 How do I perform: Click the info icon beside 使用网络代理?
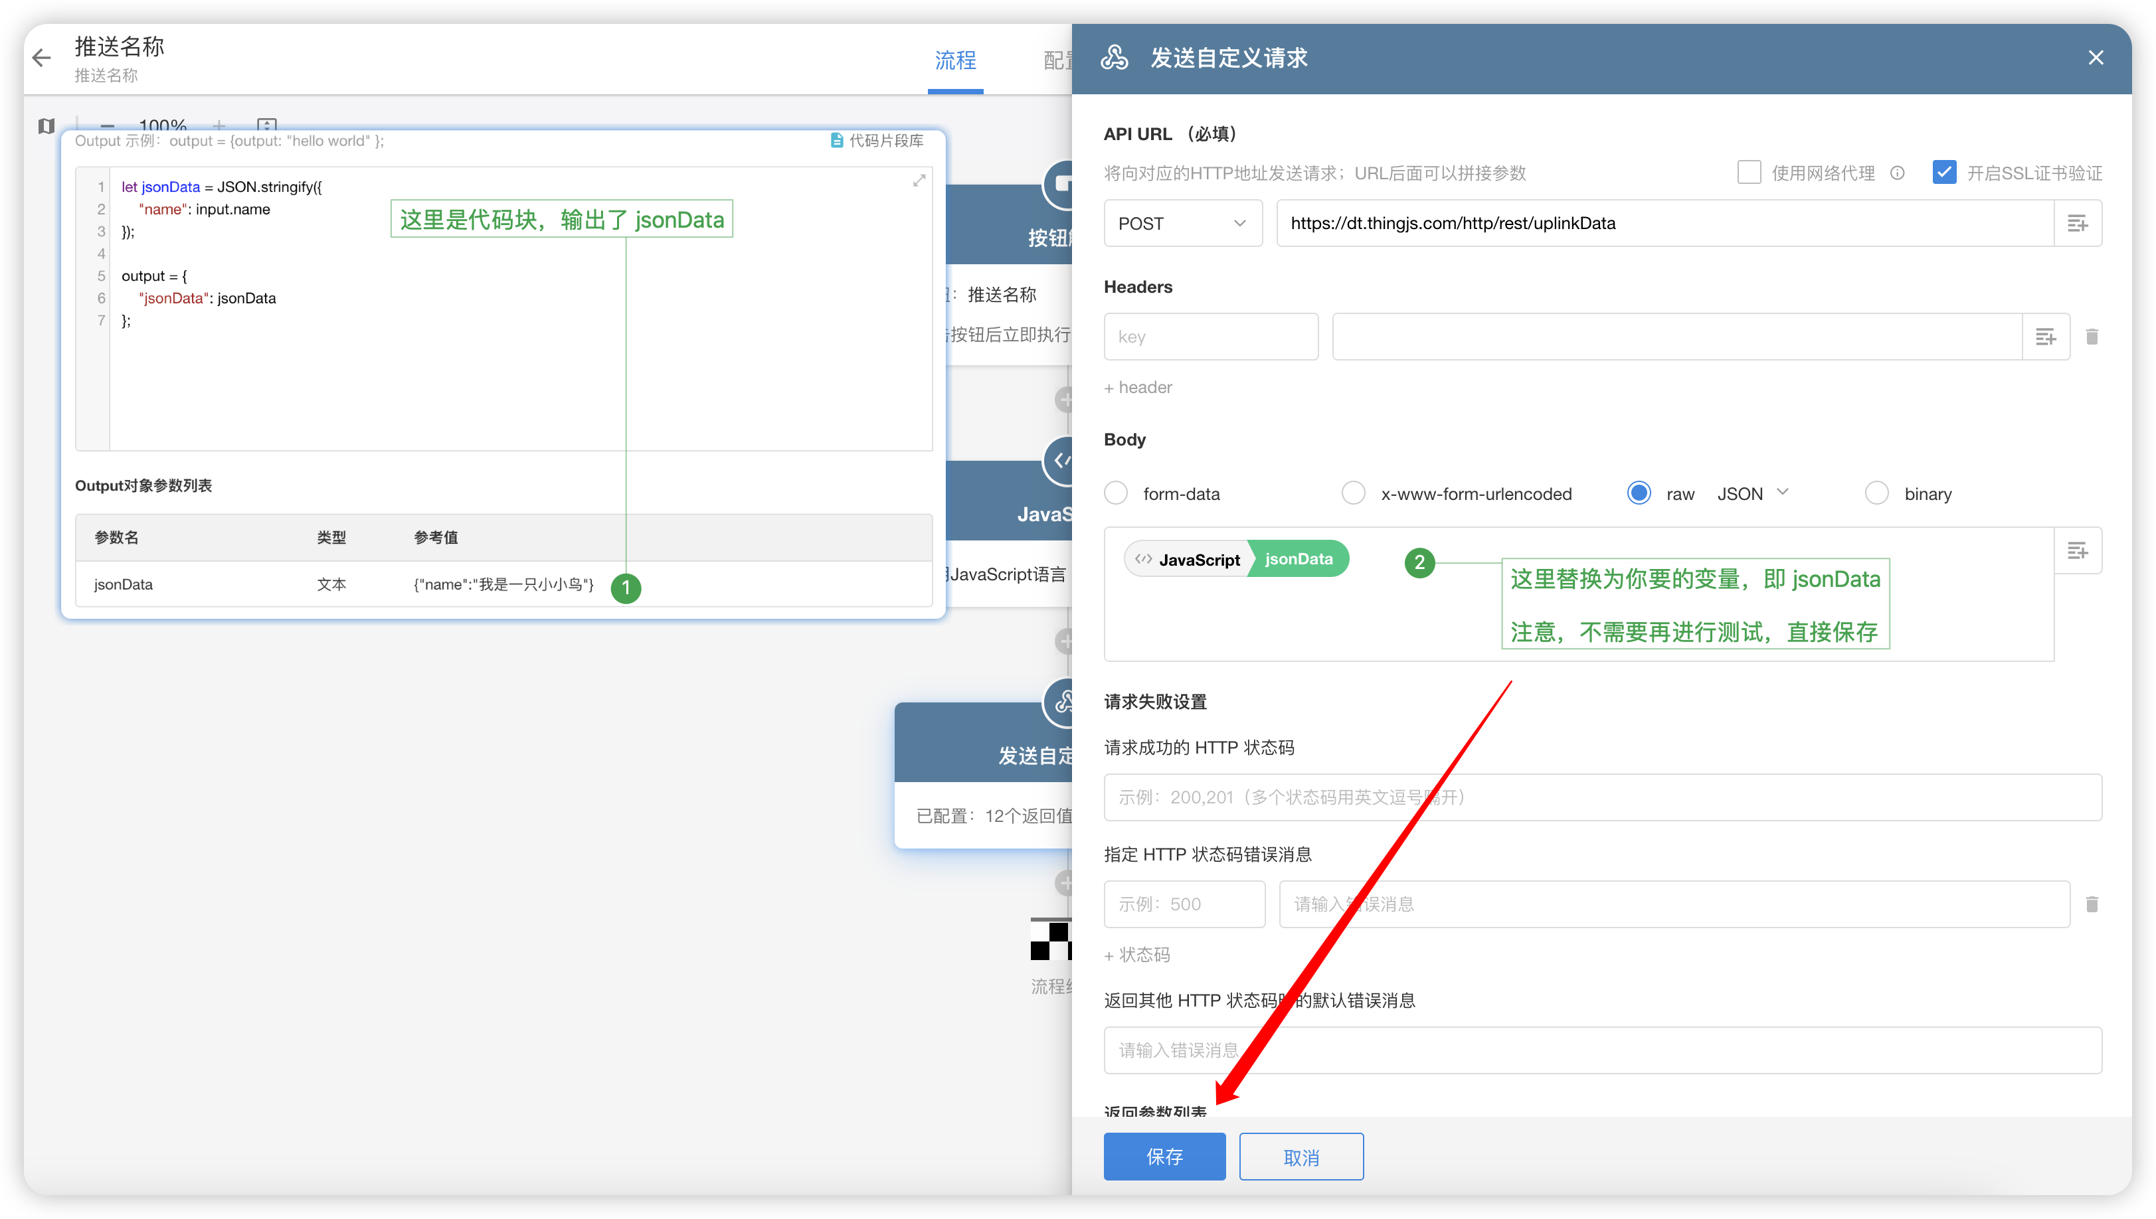pyautogui.click(x=1897, y=173)
